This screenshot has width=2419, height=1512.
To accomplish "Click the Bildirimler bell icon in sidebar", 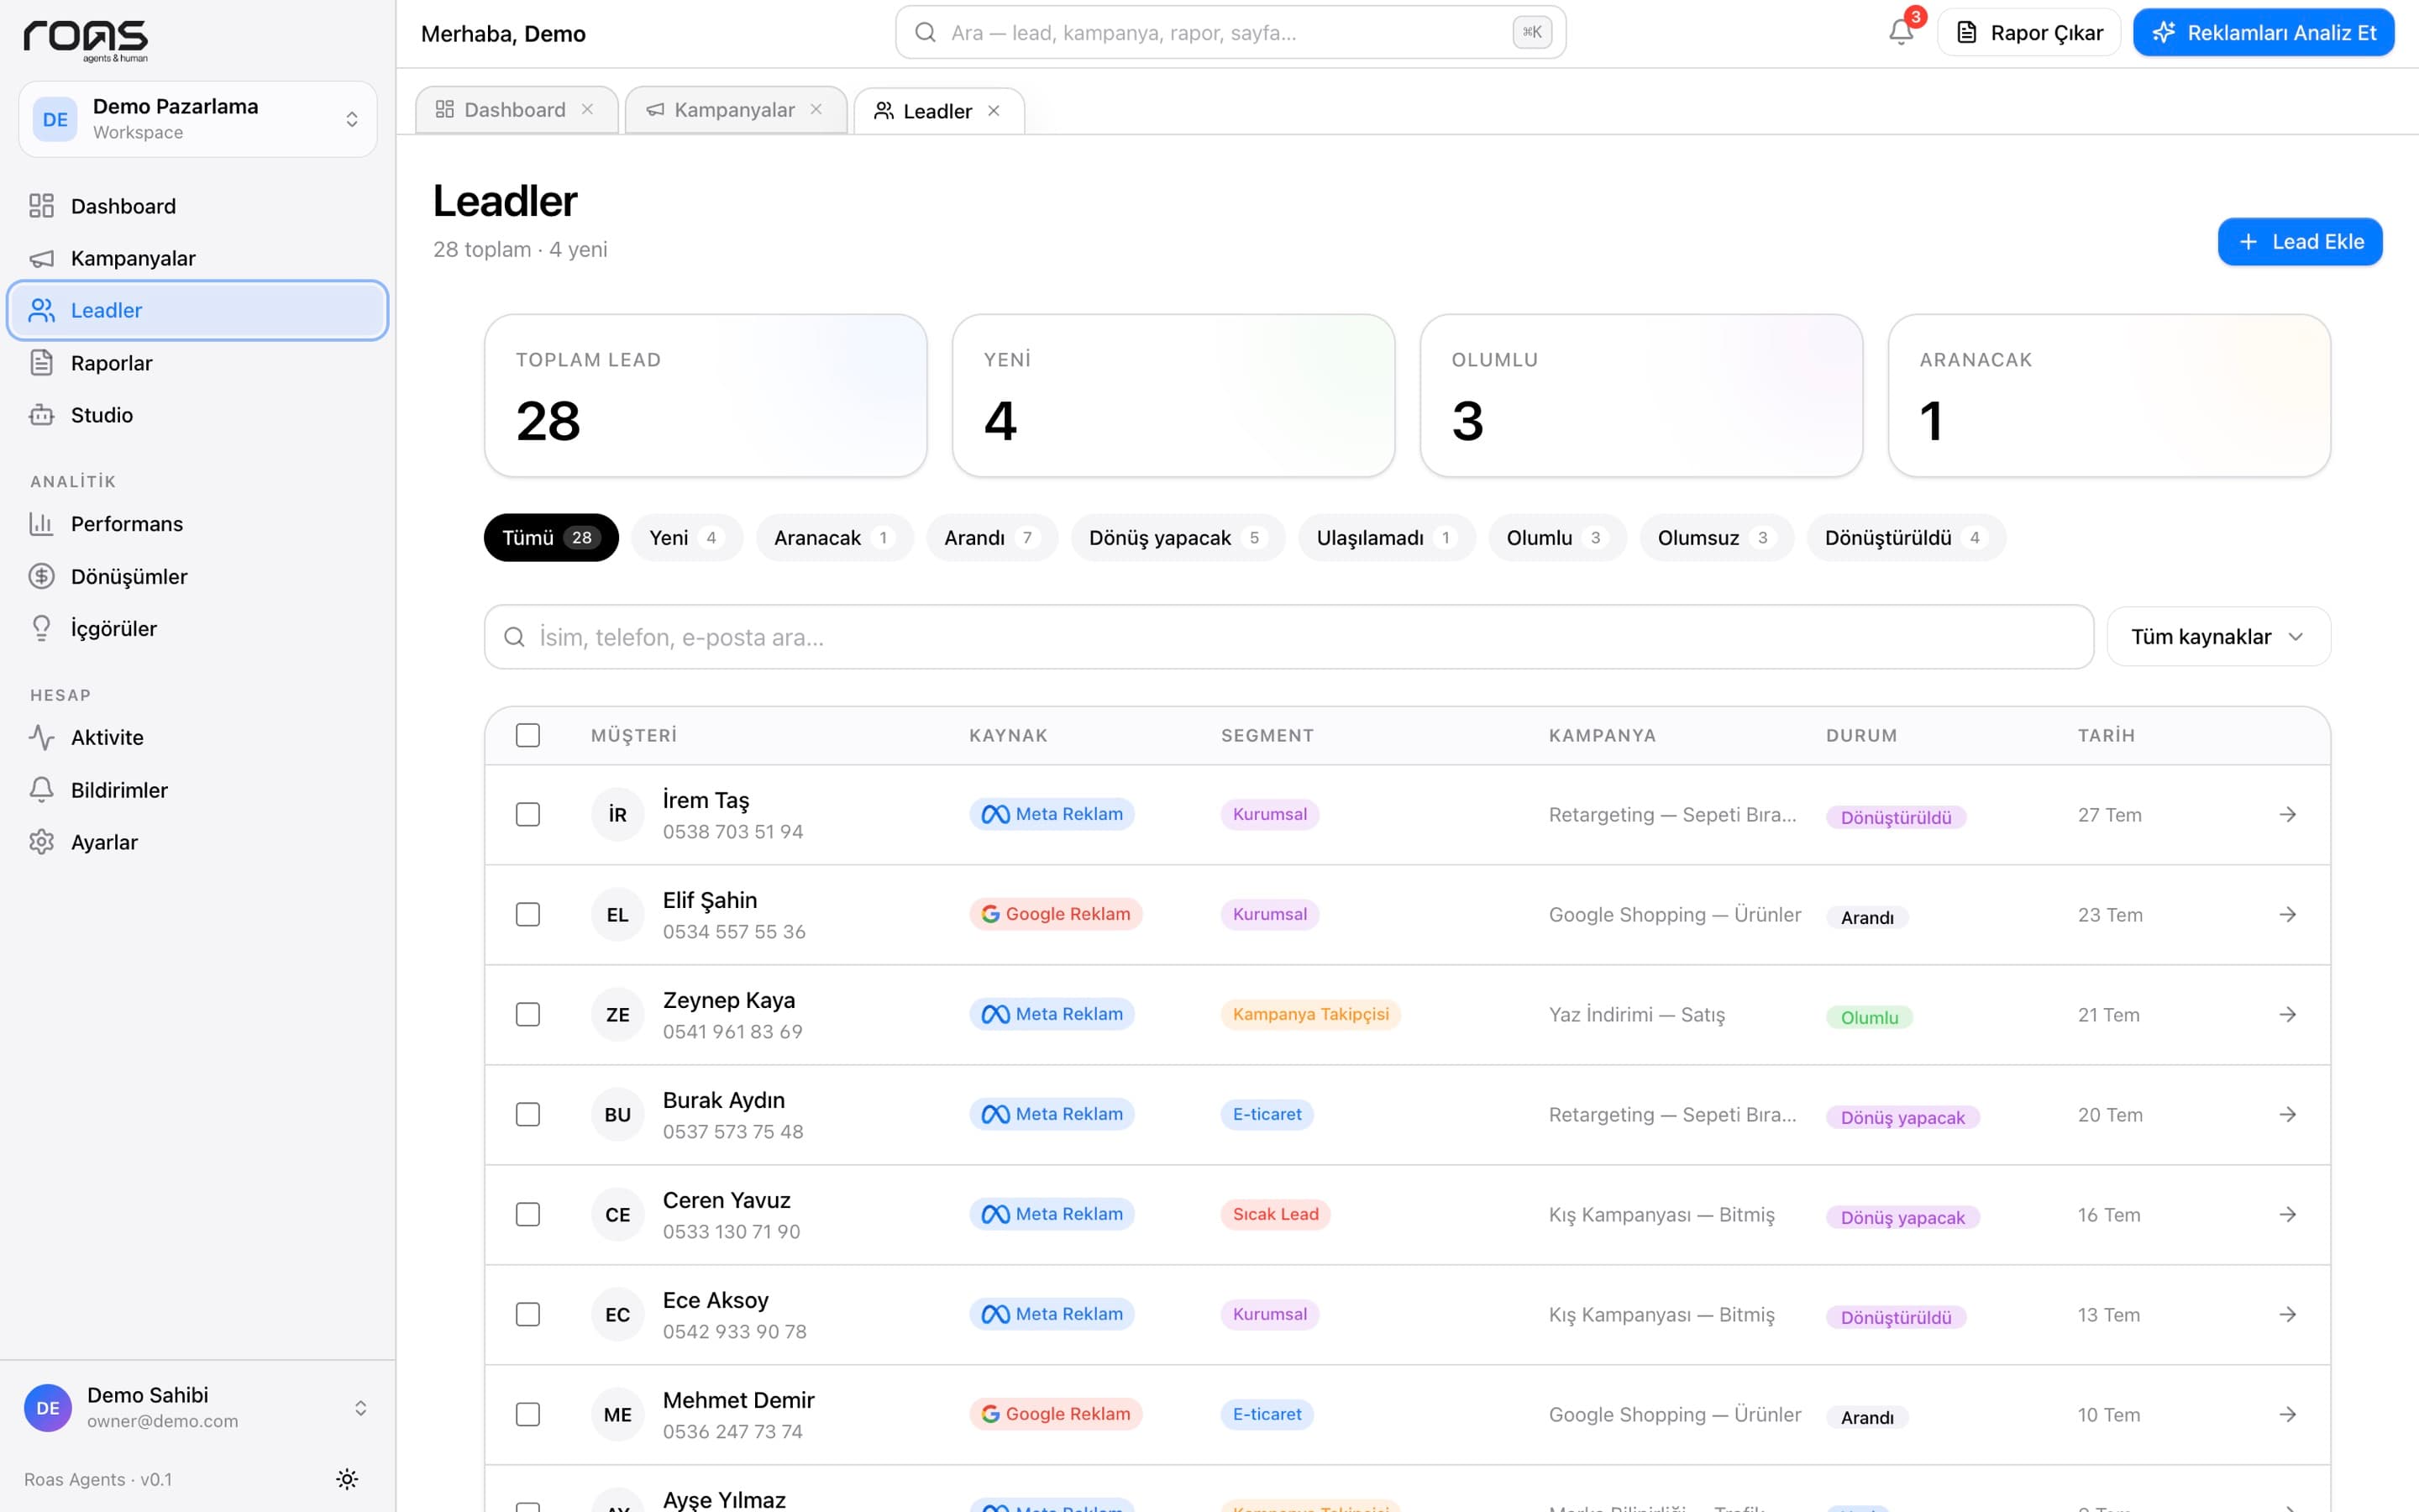I will [x=41, y=790].
